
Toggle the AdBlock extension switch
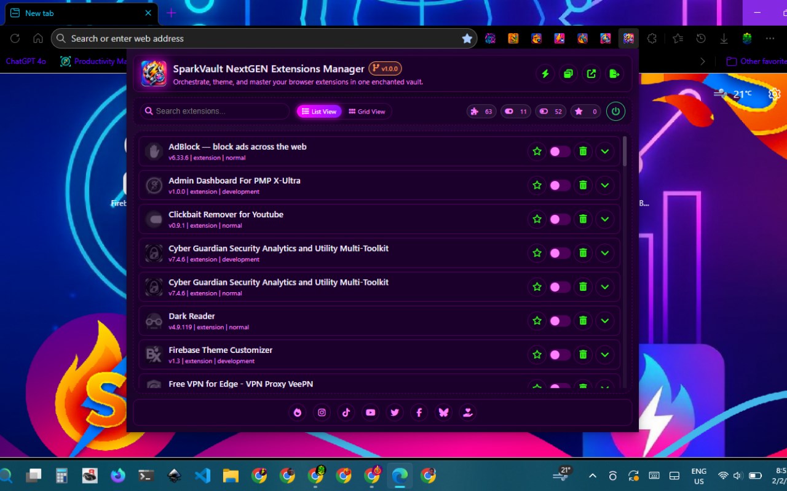pyautogui.click(x=560, y=152)
